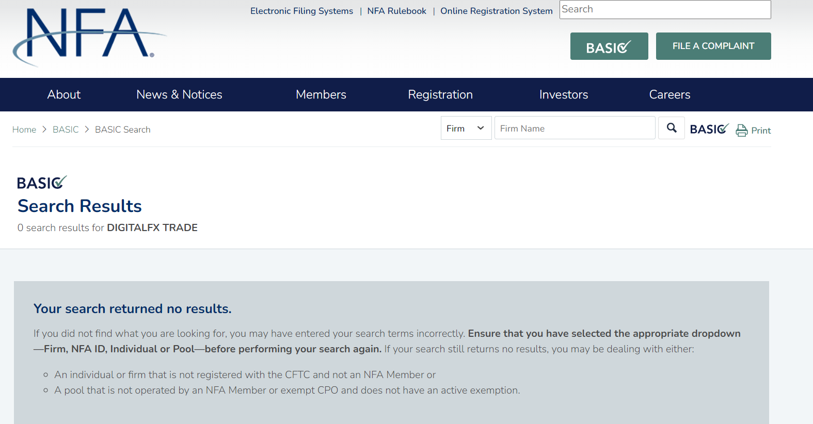
Task: Open the Careers menu
Action: click(x=669, y=94)
